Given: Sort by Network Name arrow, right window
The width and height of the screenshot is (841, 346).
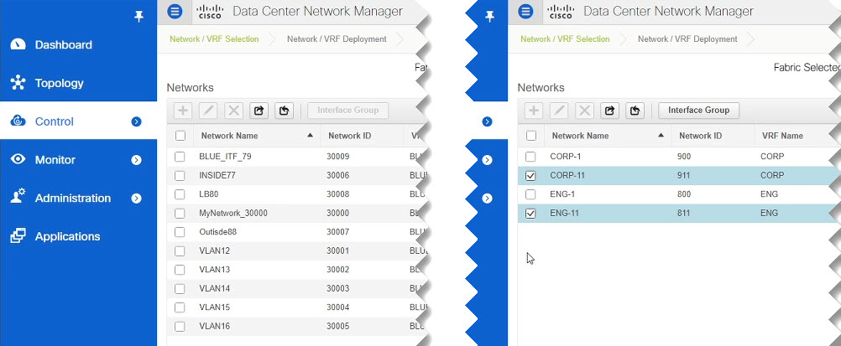Looking at the screenshot, I should [661, 136].
